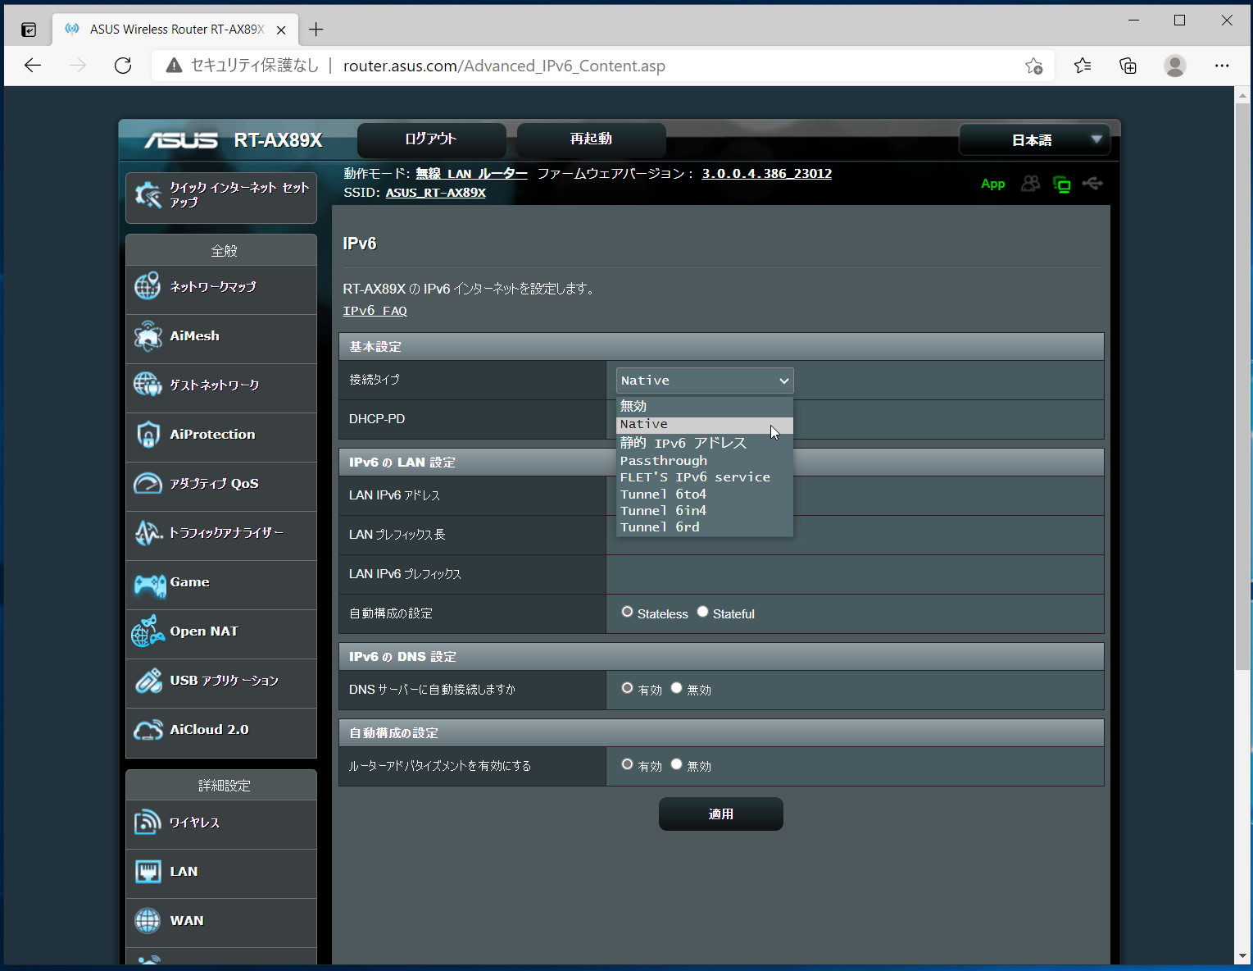The width and height of the screenshot is (1253, 971).
Task: Reload the router page
Action: coord(123,66)
